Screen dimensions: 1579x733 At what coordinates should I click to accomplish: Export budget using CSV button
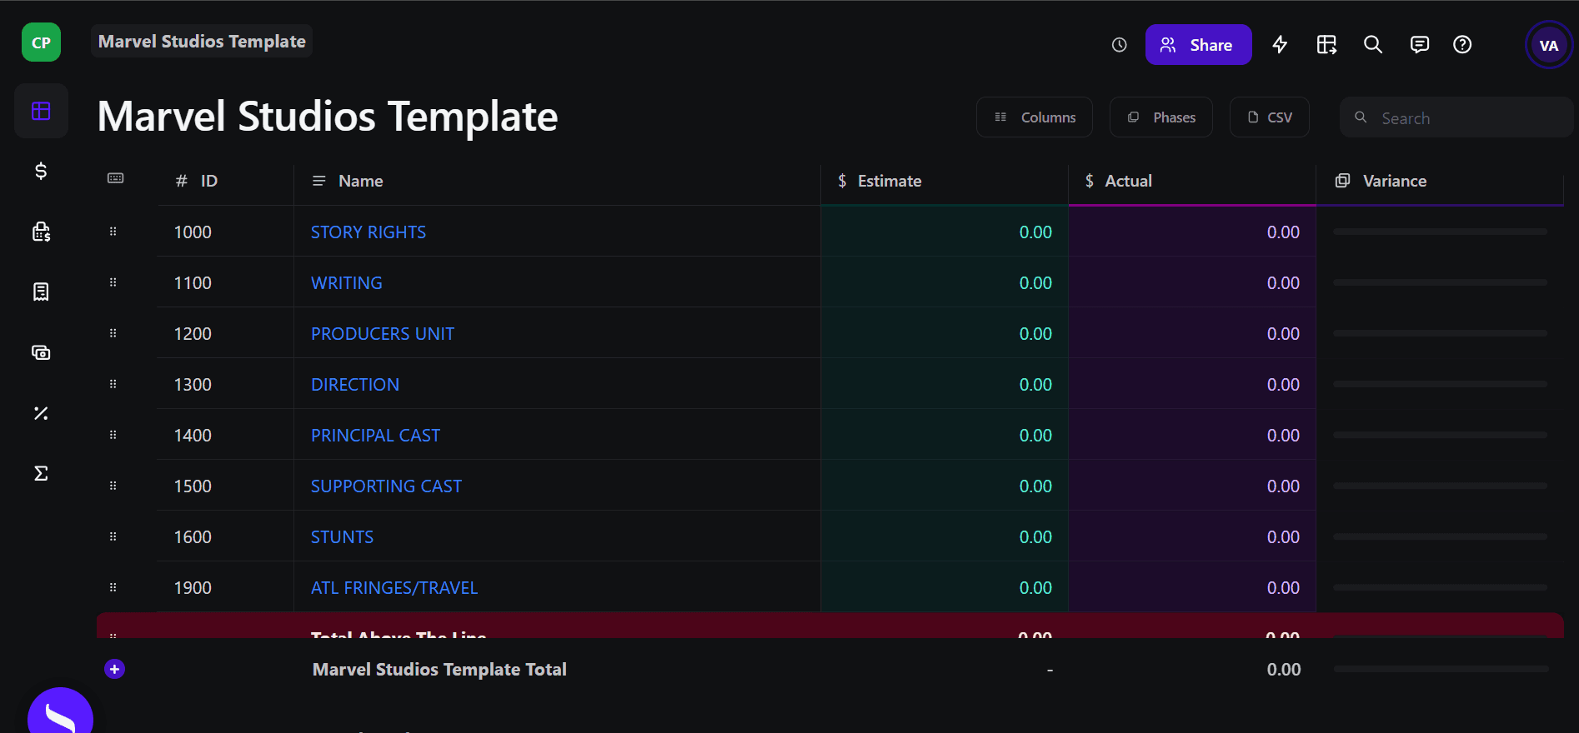click(1270, 117)
